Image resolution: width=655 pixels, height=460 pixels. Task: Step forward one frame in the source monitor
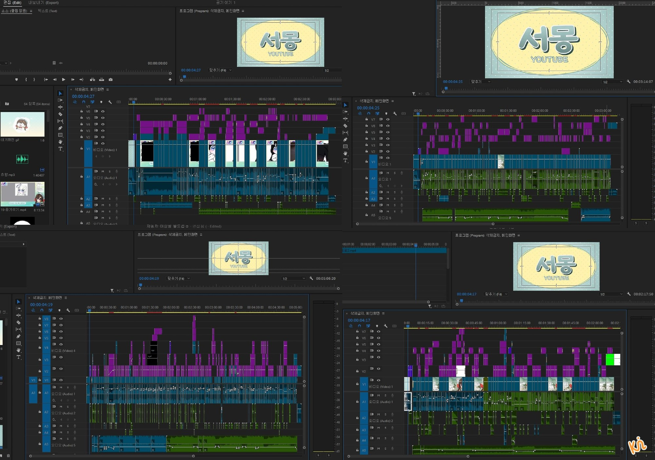[73, 80]
